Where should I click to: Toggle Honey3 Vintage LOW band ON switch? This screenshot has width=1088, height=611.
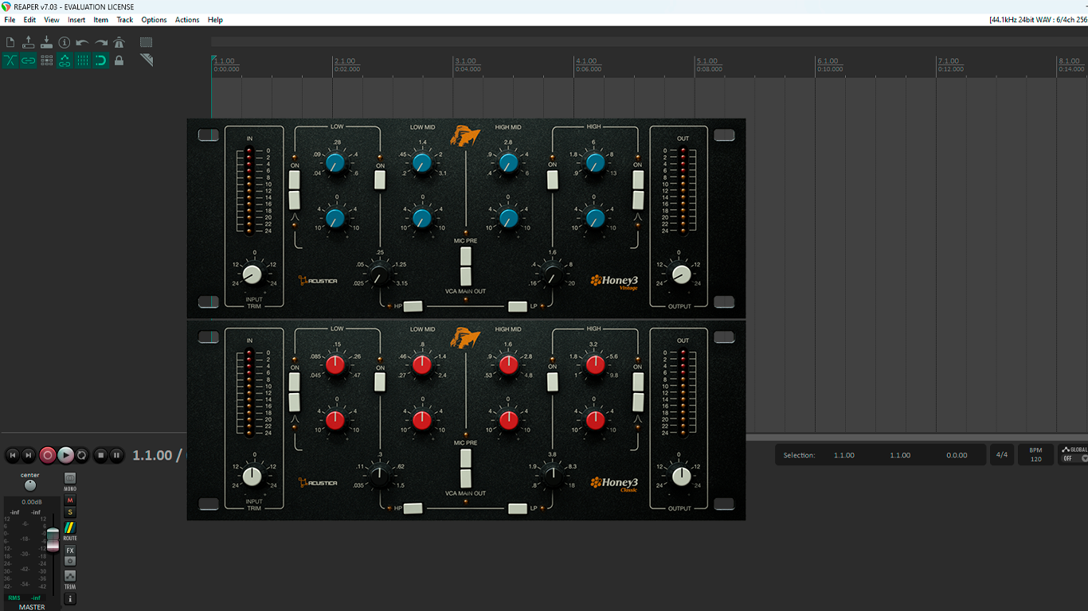click(x=295, y=180)
